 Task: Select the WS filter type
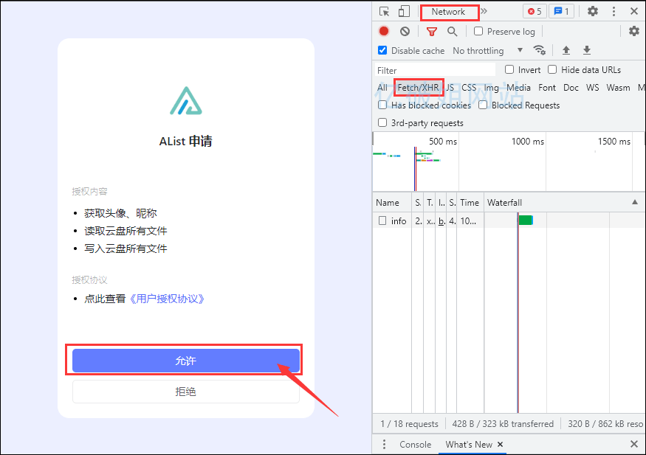(x=592, y=88)
